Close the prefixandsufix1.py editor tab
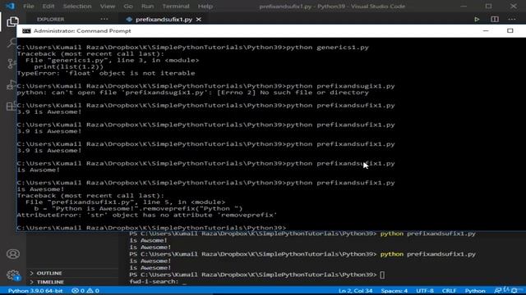 coord(199,20)
